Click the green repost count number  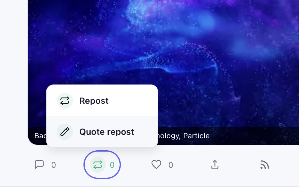pos(112,165)
